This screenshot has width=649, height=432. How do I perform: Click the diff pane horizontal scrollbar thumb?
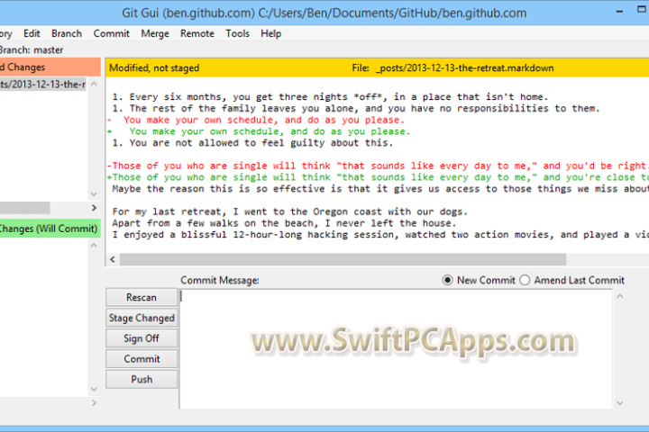tap(343, 259)
